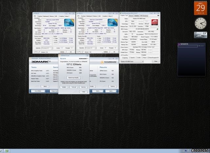Open the Validation tab in GPU-Z

coord(136,16)
